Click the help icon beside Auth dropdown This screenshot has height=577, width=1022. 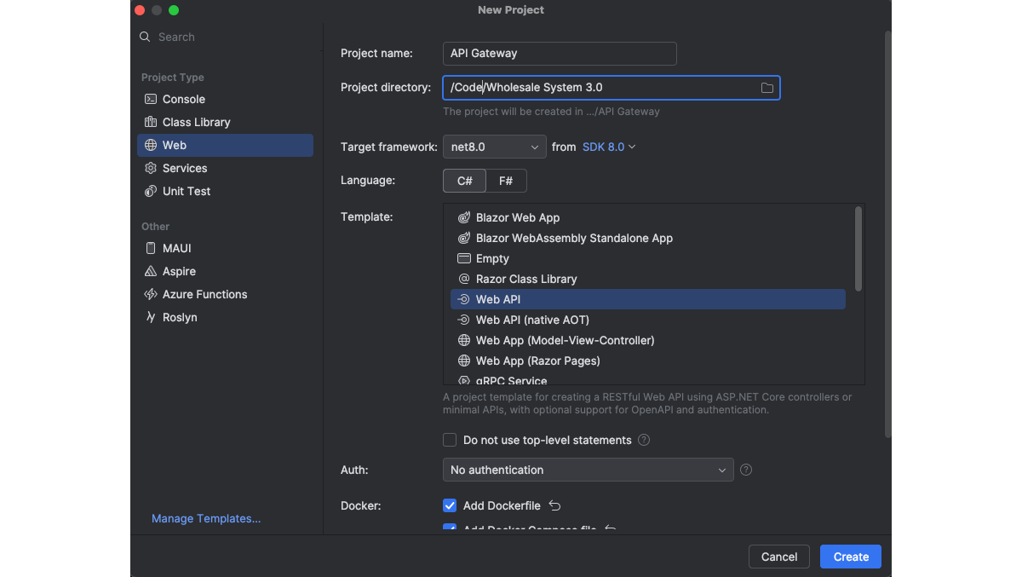coord(746,470)
